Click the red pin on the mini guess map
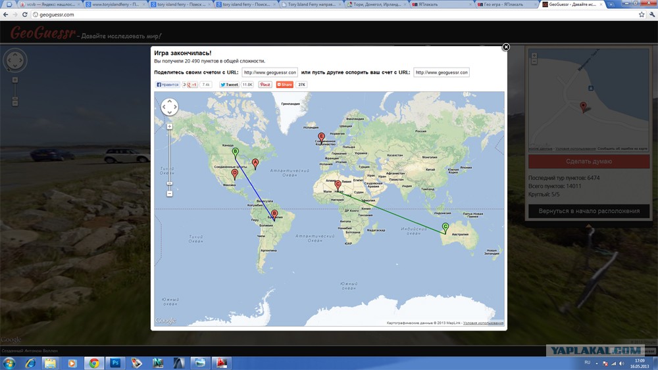The width and height of the screenshot is (658, 370). point(583,107)
